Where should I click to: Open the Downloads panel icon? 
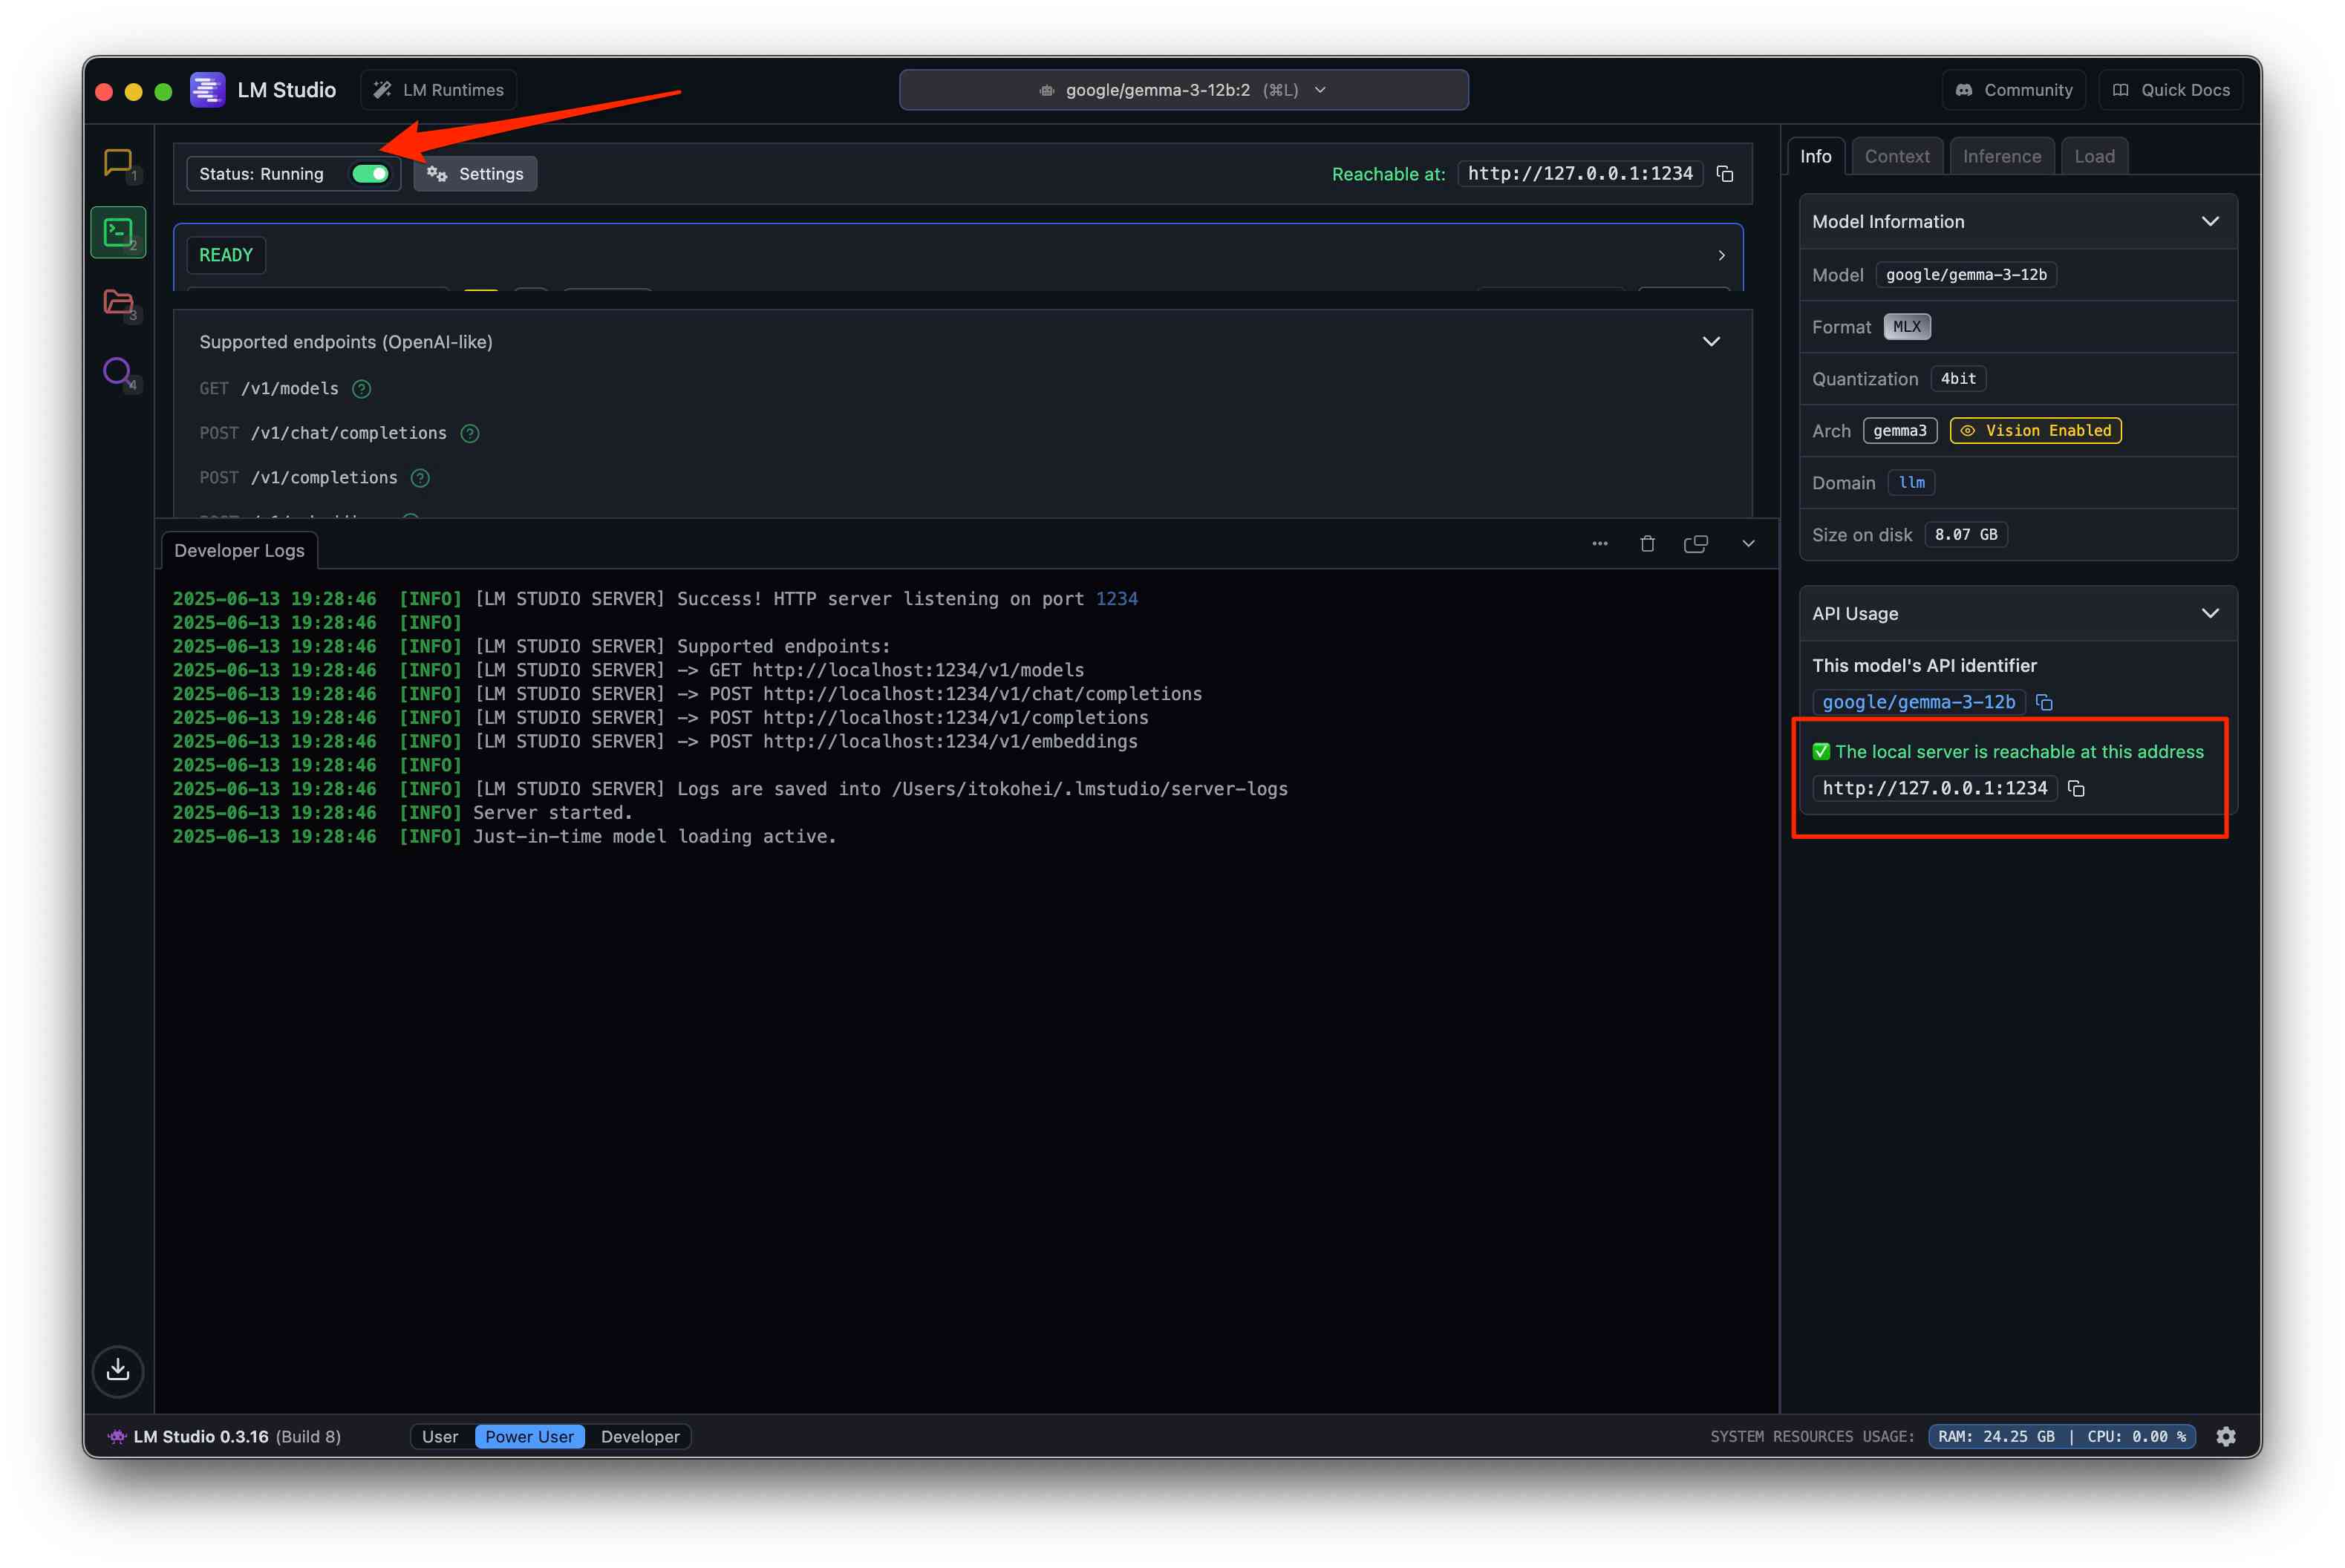118,1369
